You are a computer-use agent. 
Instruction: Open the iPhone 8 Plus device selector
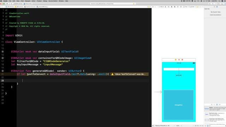[28, 4]
